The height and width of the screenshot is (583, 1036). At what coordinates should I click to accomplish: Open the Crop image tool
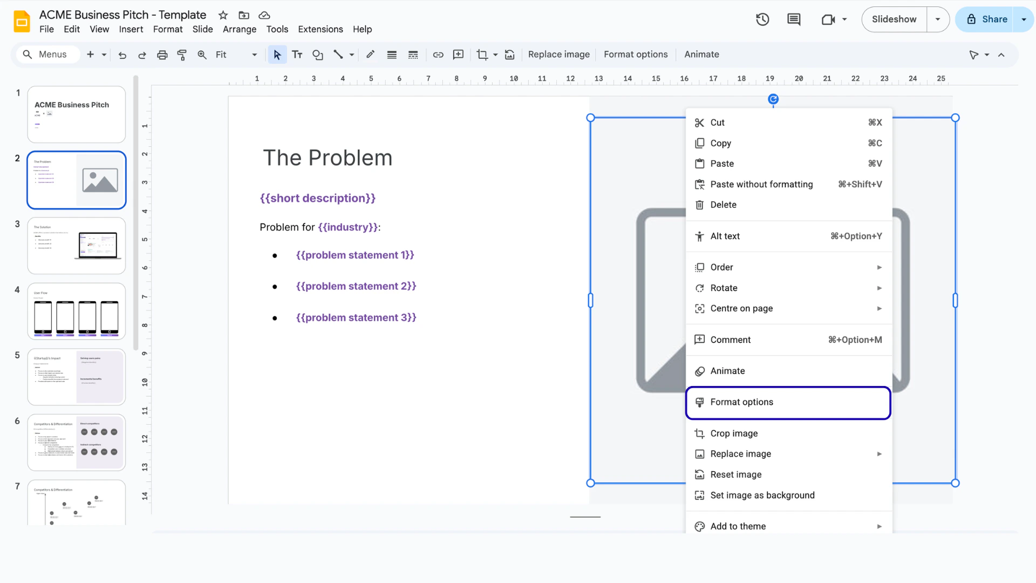click(x=482, y=55)
